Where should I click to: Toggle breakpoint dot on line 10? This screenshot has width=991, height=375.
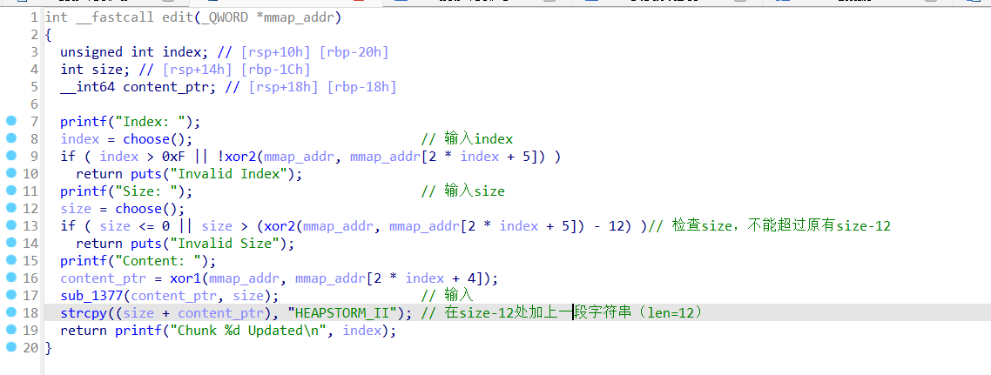pos(10,174)
